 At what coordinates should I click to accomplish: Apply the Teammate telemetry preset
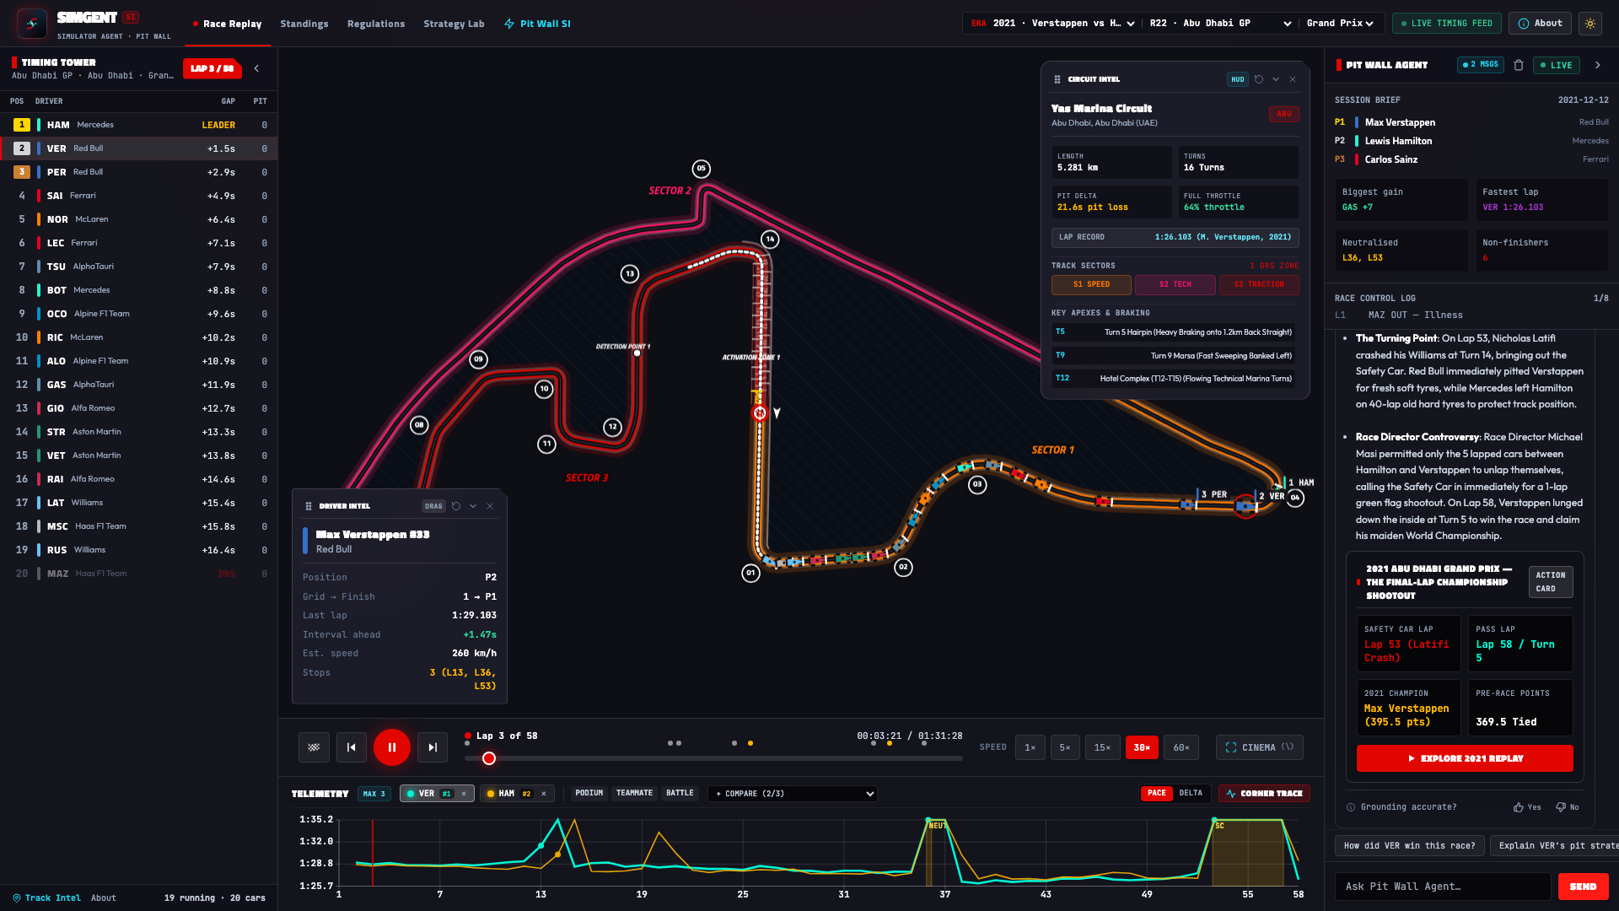(634, 794)
